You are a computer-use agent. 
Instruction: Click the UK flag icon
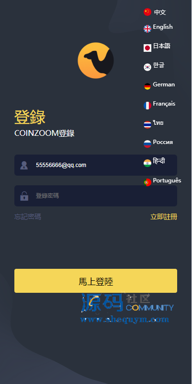(x=147, y=29)
